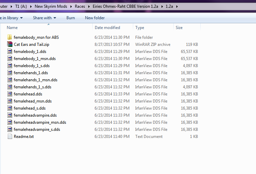Click the text document icon of Readme.txt
The image size is (256, 174).
[x=10, y=137]
